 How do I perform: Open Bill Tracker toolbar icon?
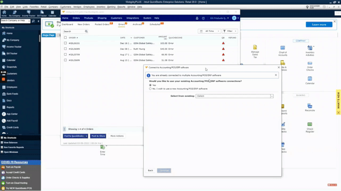pos(42,14)
